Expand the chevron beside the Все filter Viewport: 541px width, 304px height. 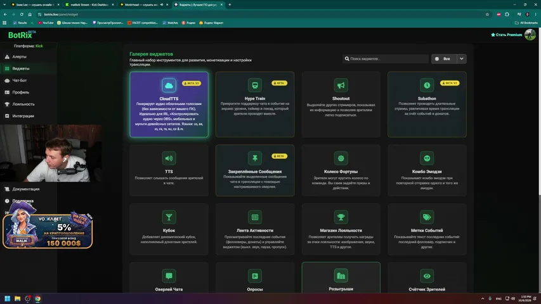[462, 59]
